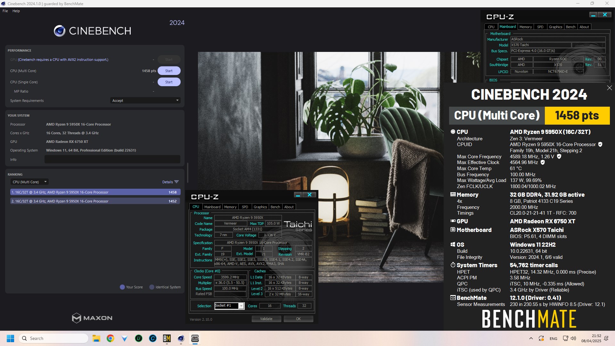
Task: Open the green U uninstaller app in taskbar
Action: (138, 338)
